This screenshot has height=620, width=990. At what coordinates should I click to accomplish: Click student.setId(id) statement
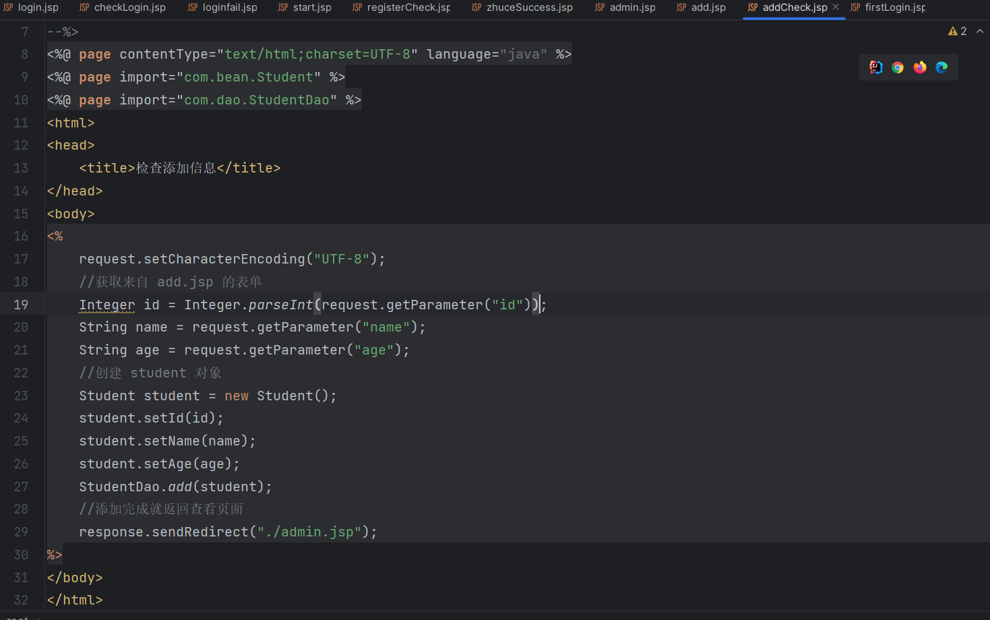coord(151,418)
